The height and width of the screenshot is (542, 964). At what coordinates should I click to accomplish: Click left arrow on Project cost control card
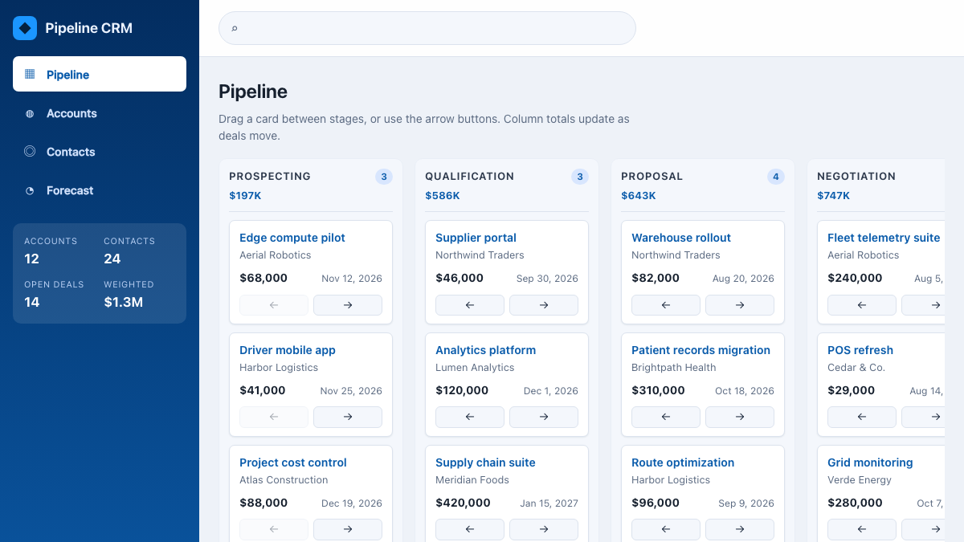point(274,530)
